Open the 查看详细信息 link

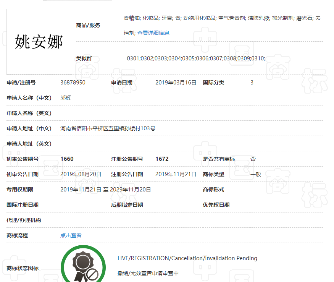click(153, 33)
